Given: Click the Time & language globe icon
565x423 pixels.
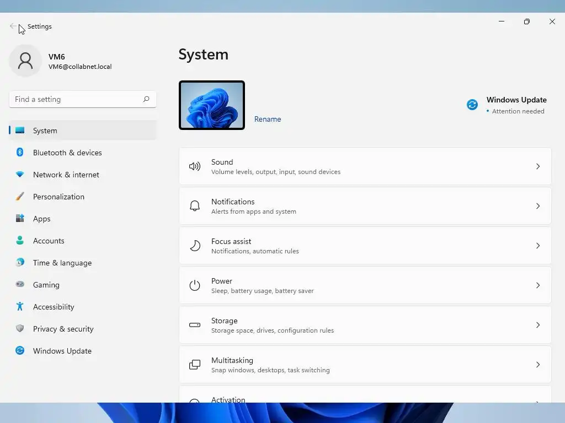Looking at the screenshot, I should [x=20, y=262].
